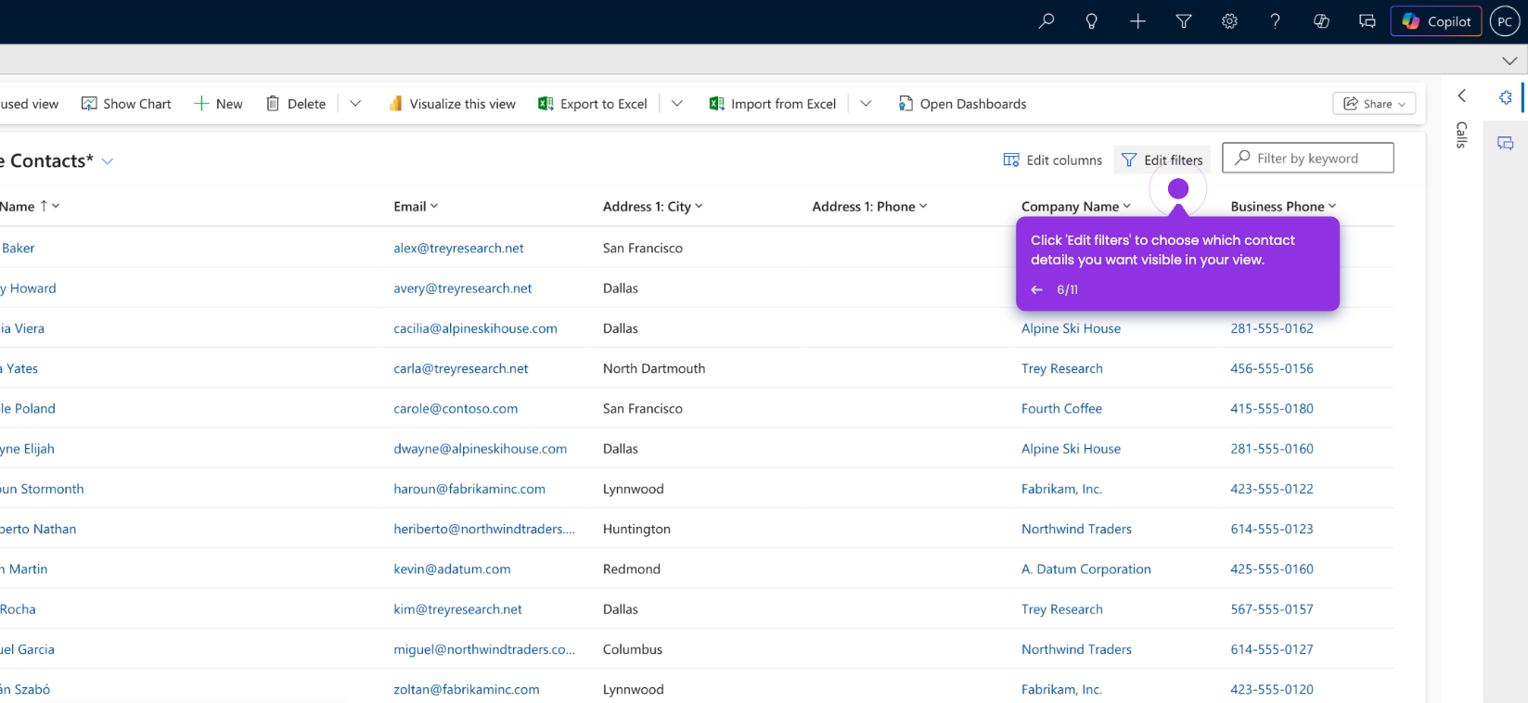Click Edit filters

1162,160
